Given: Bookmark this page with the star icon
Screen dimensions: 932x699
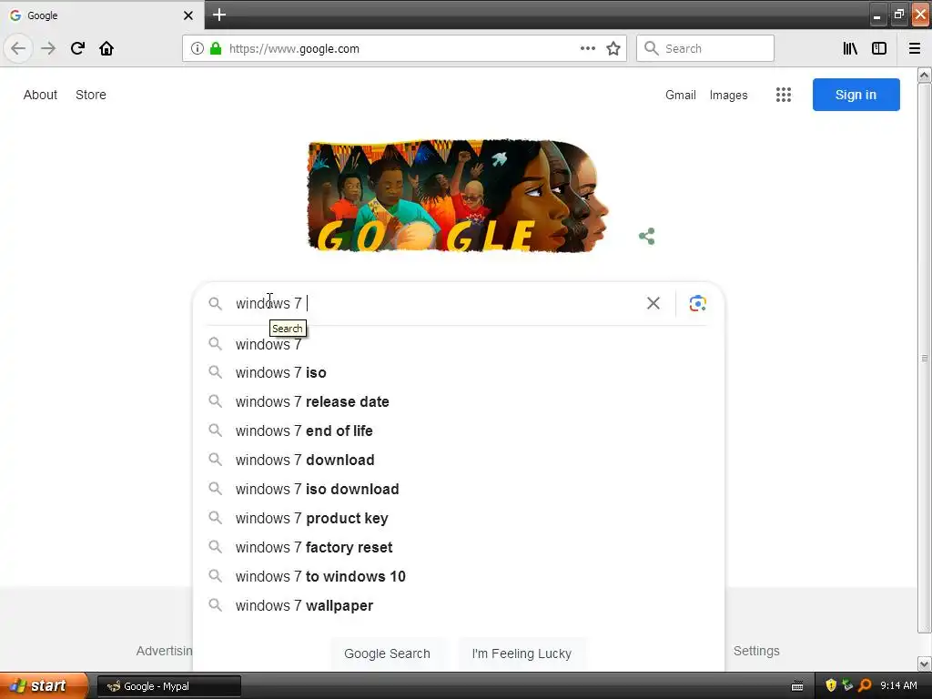Looking at the screenshot, I should coord(613,49).
